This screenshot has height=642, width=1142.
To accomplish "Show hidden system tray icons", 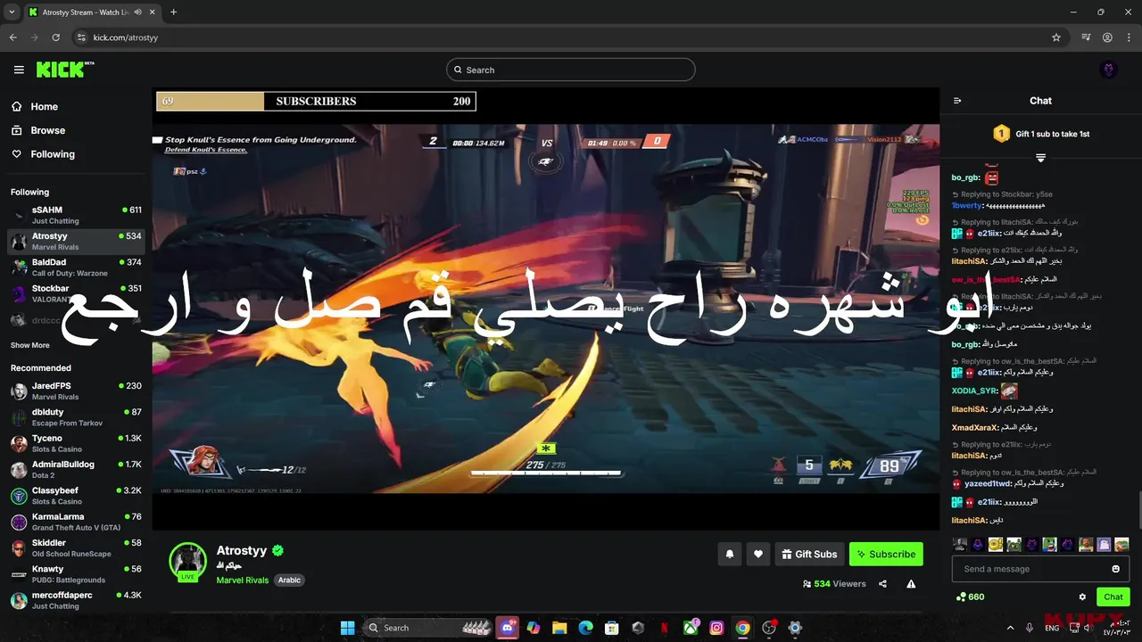I will [1009, 628].
